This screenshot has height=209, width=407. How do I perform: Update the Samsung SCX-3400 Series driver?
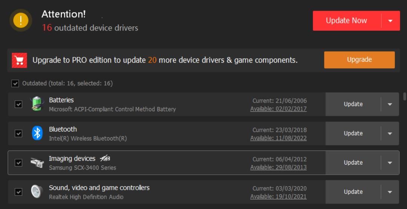pyautogui.click(x=353, y=163)
